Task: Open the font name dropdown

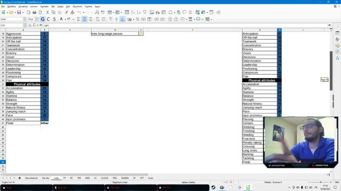Action: pyautogui.click(x=25, y=19)
